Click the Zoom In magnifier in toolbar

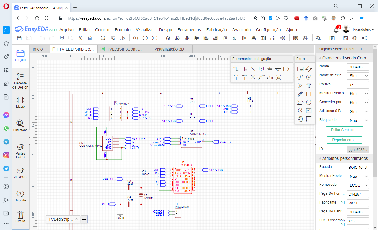(x=136, y=38)
